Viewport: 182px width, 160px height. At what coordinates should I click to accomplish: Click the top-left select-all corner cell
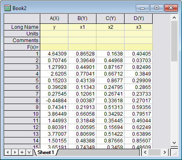[x=22, y=18]
